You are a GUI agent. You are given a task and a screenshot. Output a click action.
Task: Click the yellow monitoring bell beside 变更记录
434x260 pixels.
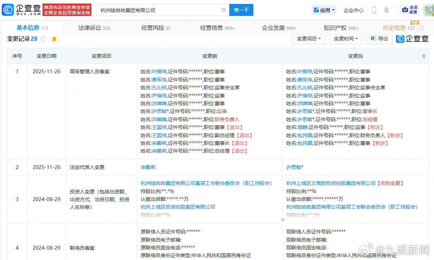(x=54, y=39)
